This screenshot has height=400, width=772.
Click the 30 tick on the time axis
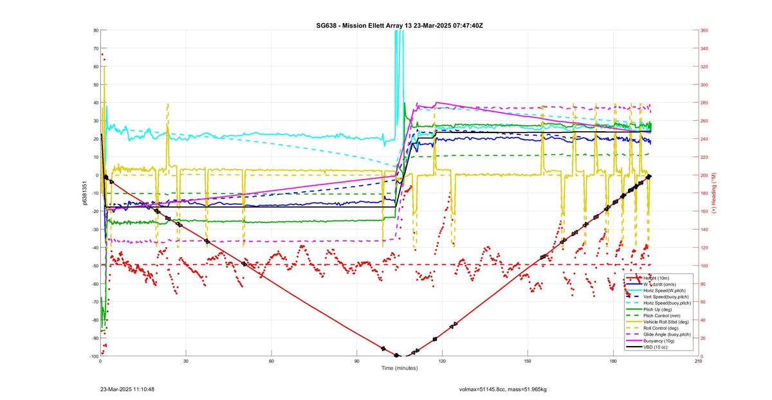(186, 361)
